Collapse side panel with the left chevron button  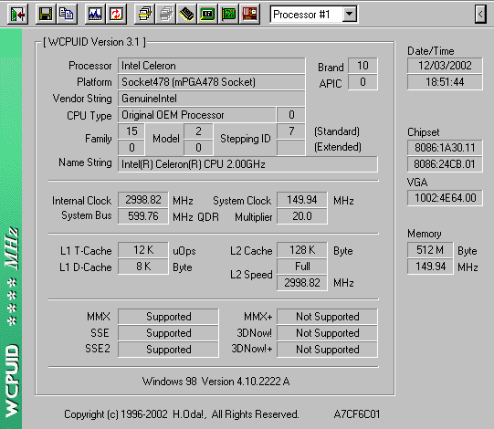click(x=480, y=15)
